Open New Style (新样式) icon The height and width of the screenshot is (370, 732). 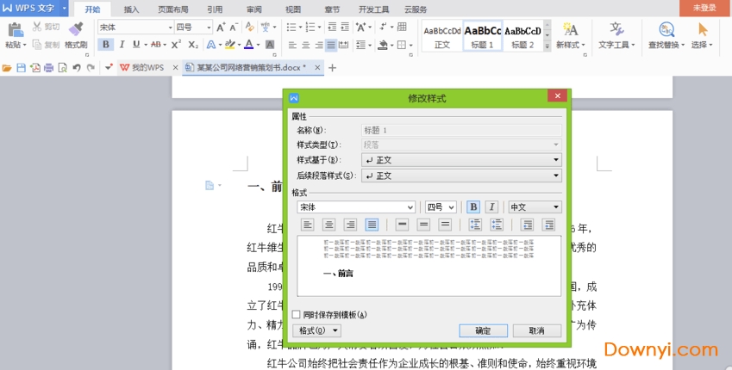(x=570, y=29)
